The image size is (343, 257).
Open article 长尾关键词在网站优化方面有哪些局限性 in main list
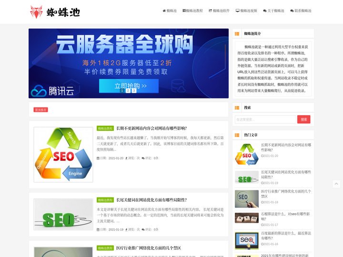coord(151,200)
